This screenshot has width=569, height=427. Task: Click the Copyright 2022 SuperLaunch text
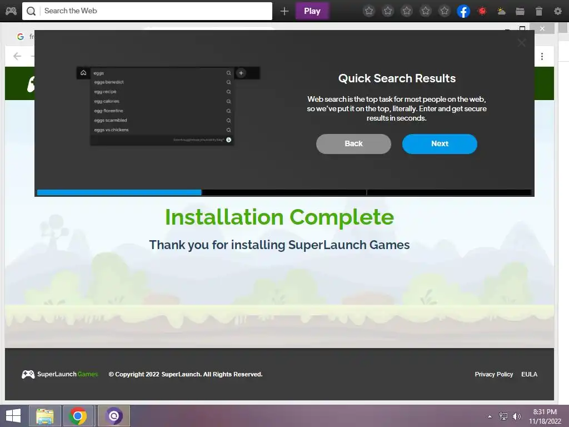(x=186, y=374)
